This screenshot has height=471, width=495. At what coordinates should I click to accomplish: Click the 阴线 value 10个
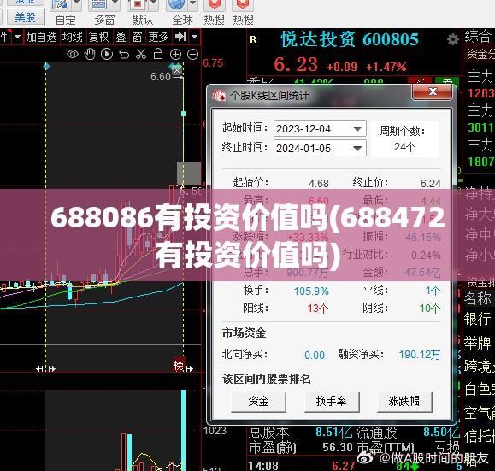pos(430,309)
